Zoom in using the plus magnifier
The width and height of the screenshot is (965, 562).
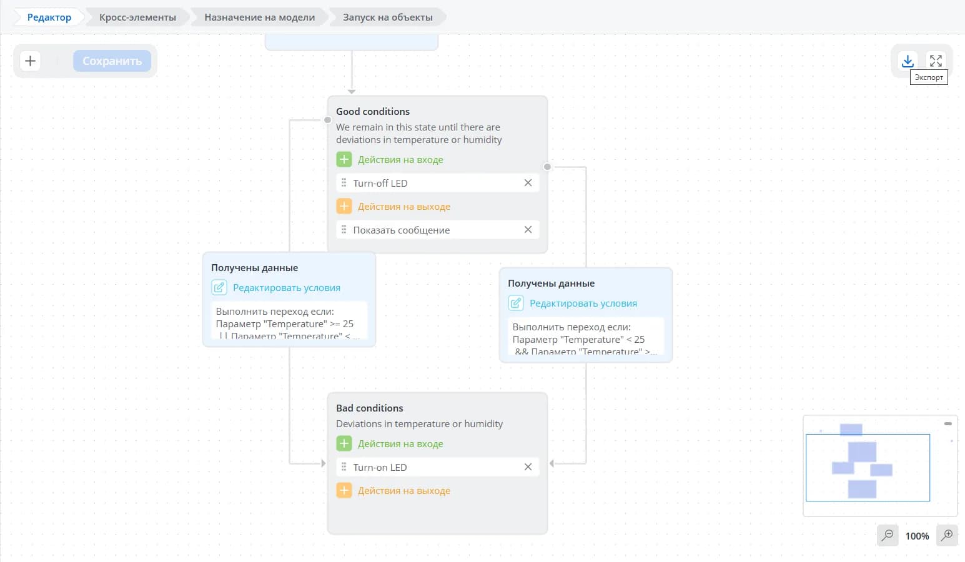point(947,535)
